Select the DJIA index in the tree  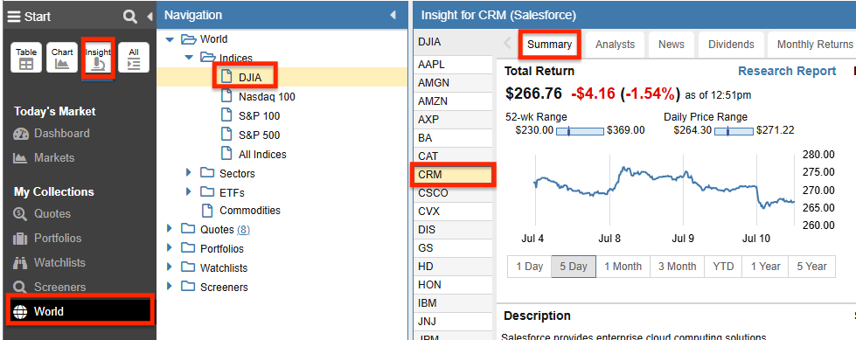250,78
